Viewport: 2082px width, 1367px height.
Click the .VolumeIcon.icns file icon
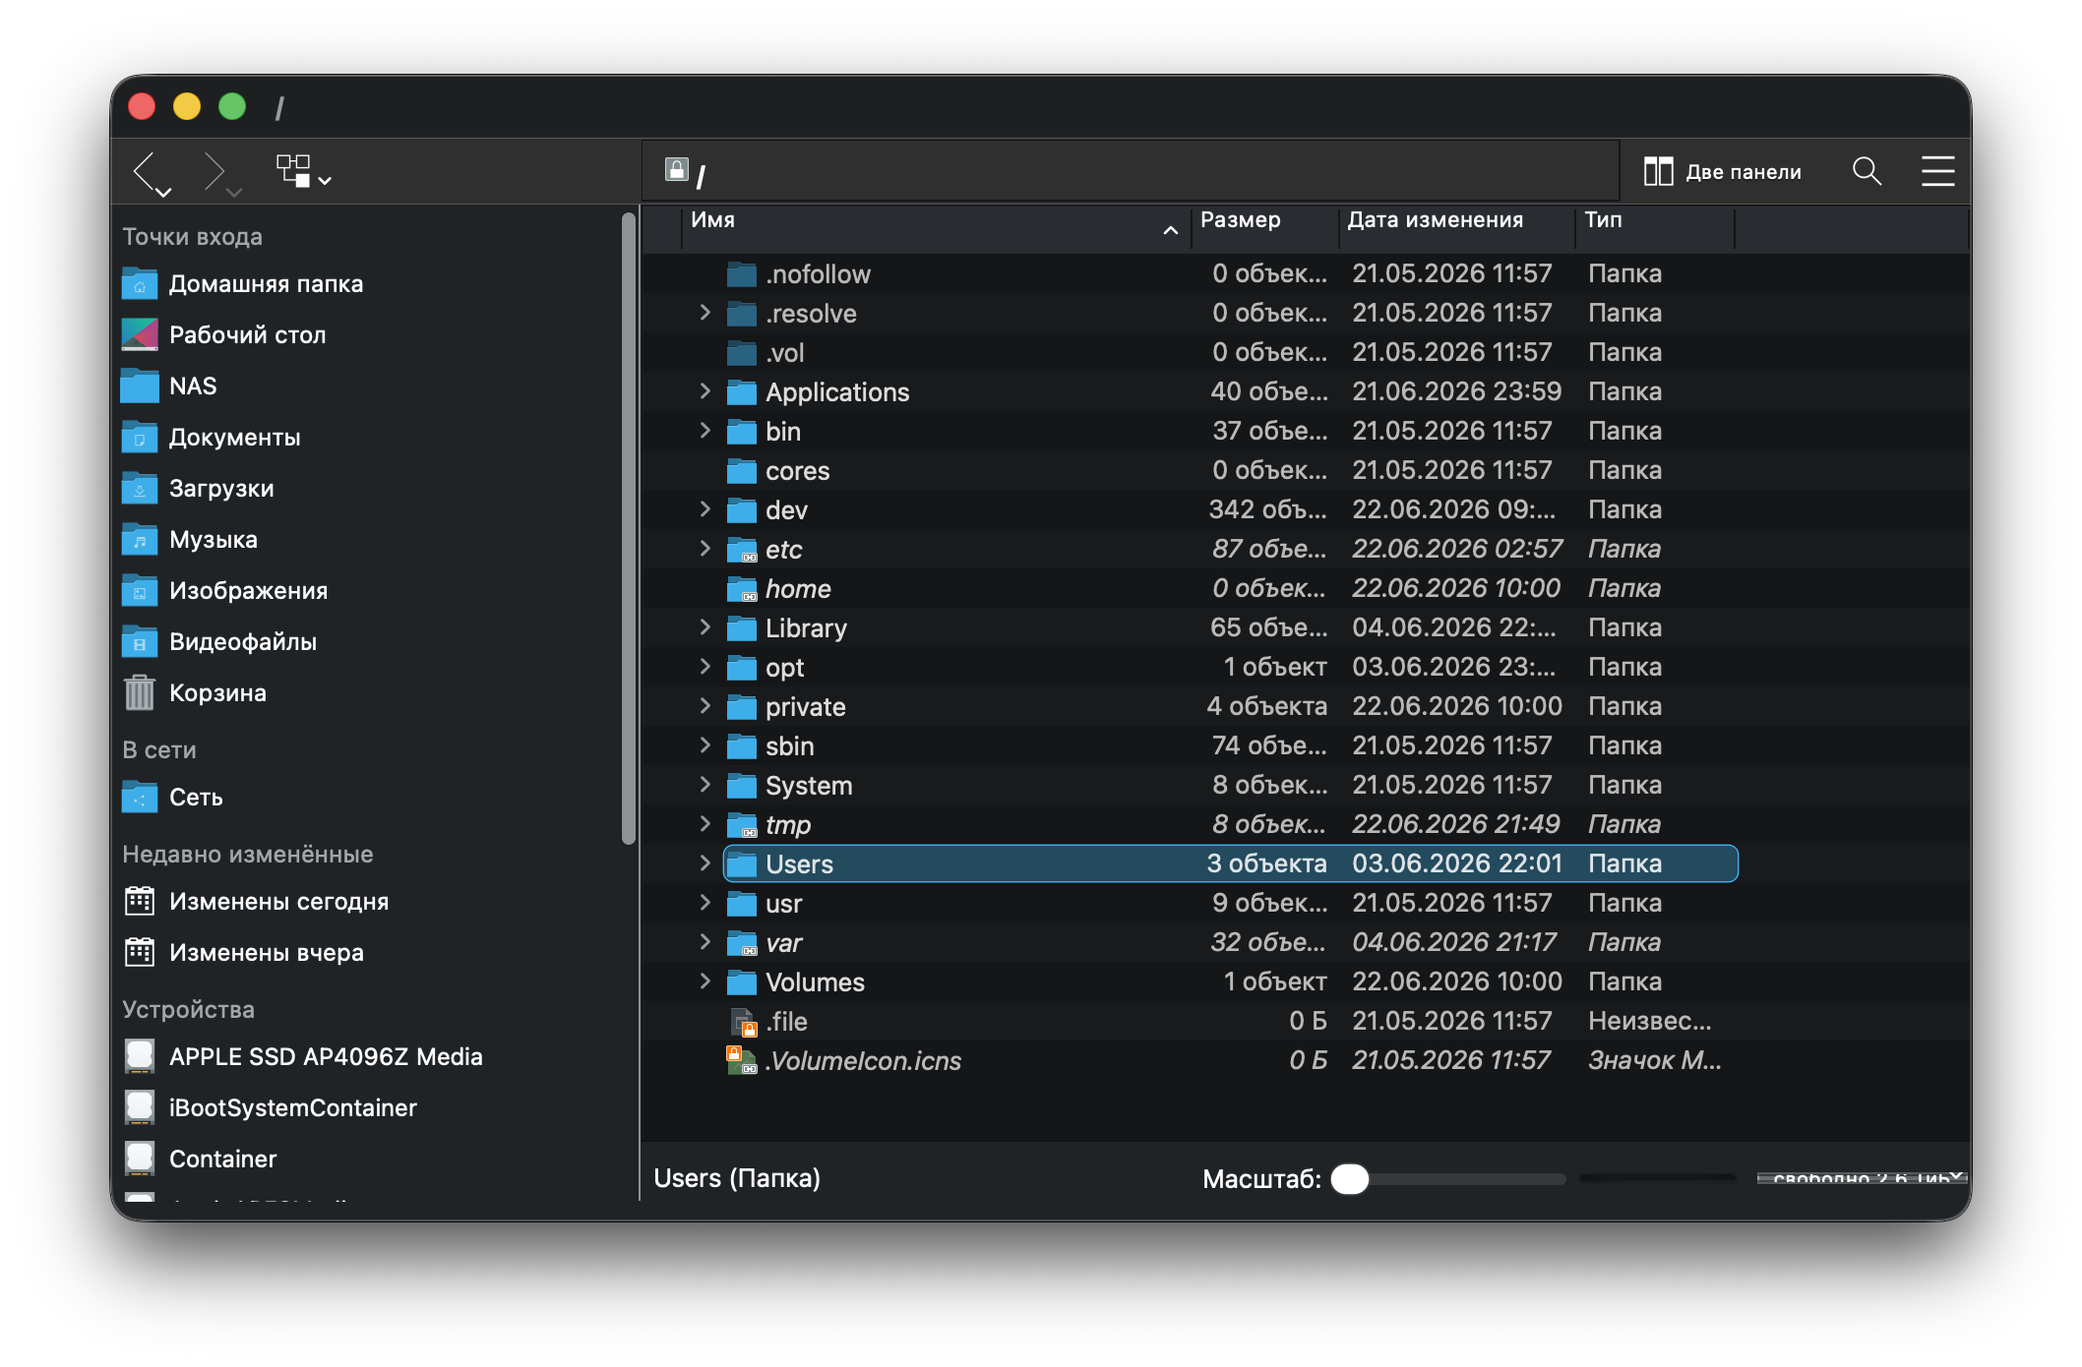point(741,1061)
